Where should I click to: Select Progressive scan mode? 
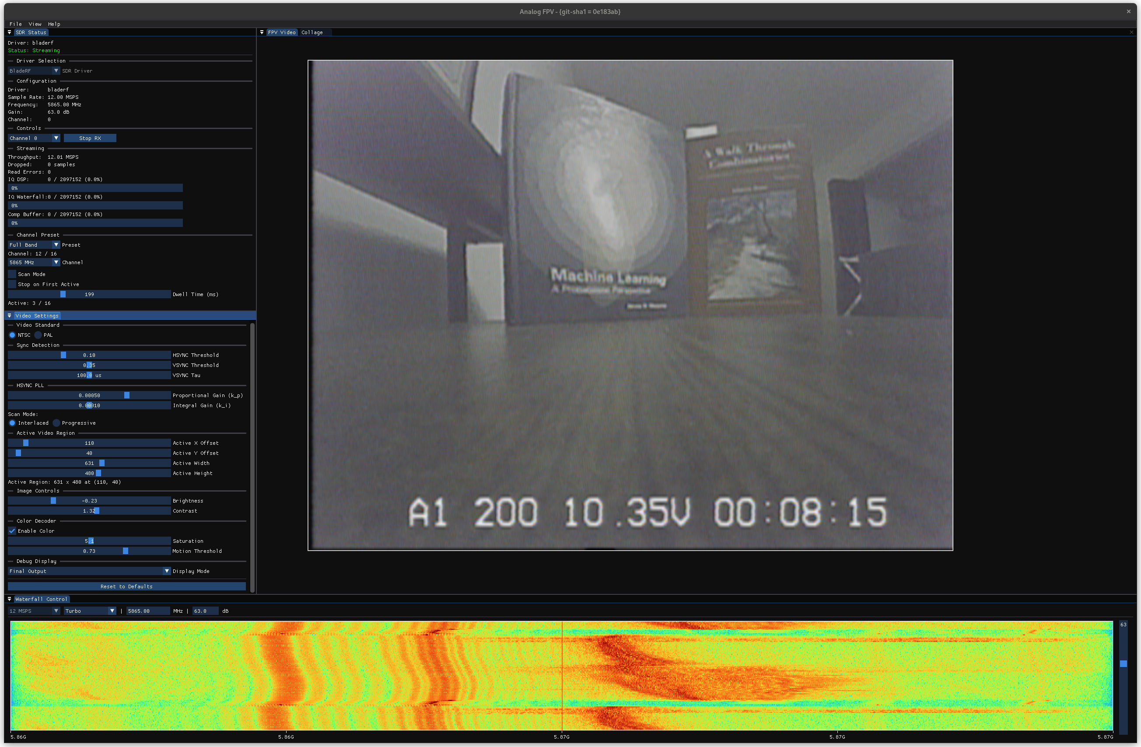point(56,423)
